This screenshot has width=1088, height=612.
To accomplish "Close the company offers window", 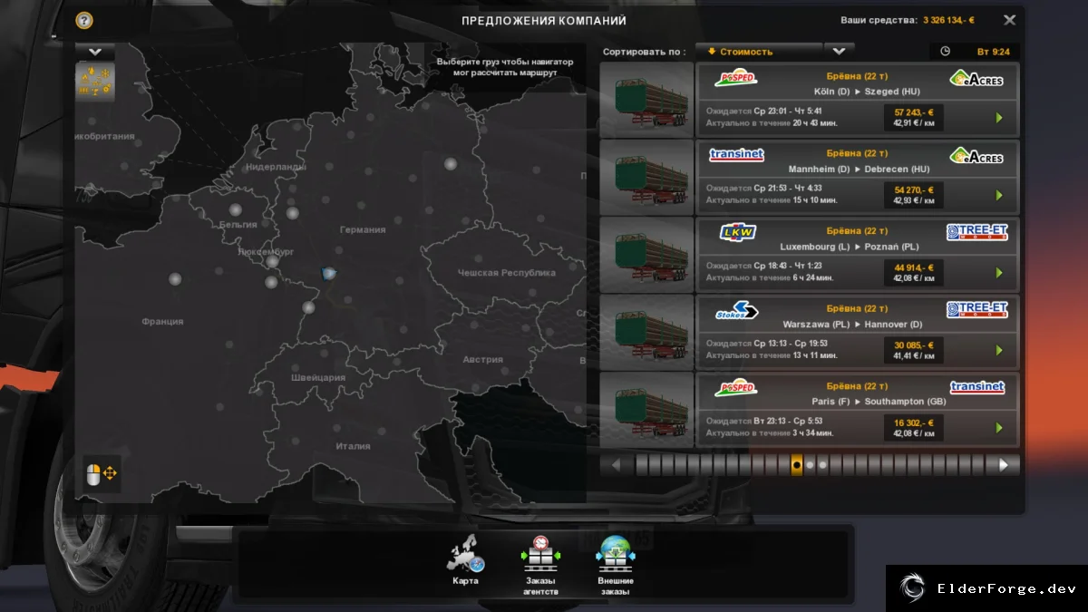I will point(1009,20).
